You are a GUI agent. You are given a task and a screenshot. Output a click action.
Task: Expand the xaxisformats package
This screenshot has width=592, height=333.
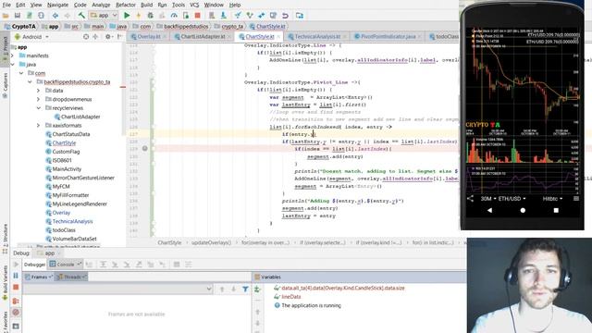coord(38,126)
